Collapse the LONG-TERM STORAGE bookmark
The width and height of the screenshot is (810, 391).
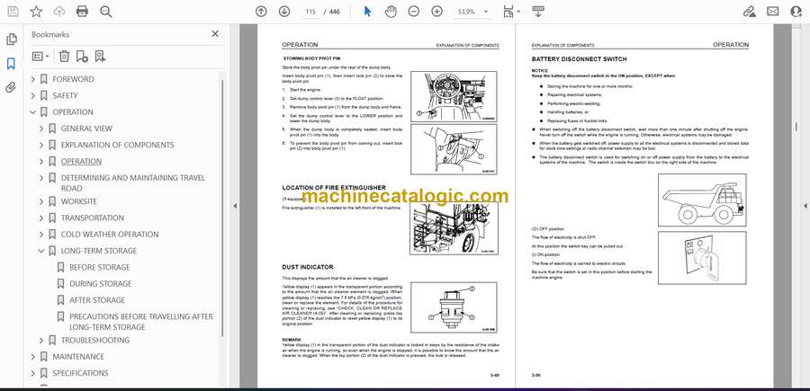41,251
